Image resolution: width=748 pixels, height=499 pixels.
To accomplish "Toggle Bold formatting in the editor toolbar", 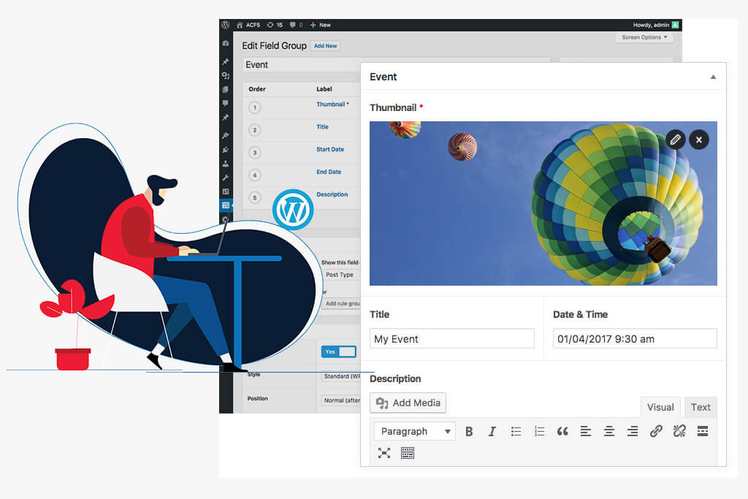I will pyautogui.click(x=469, y=431).
